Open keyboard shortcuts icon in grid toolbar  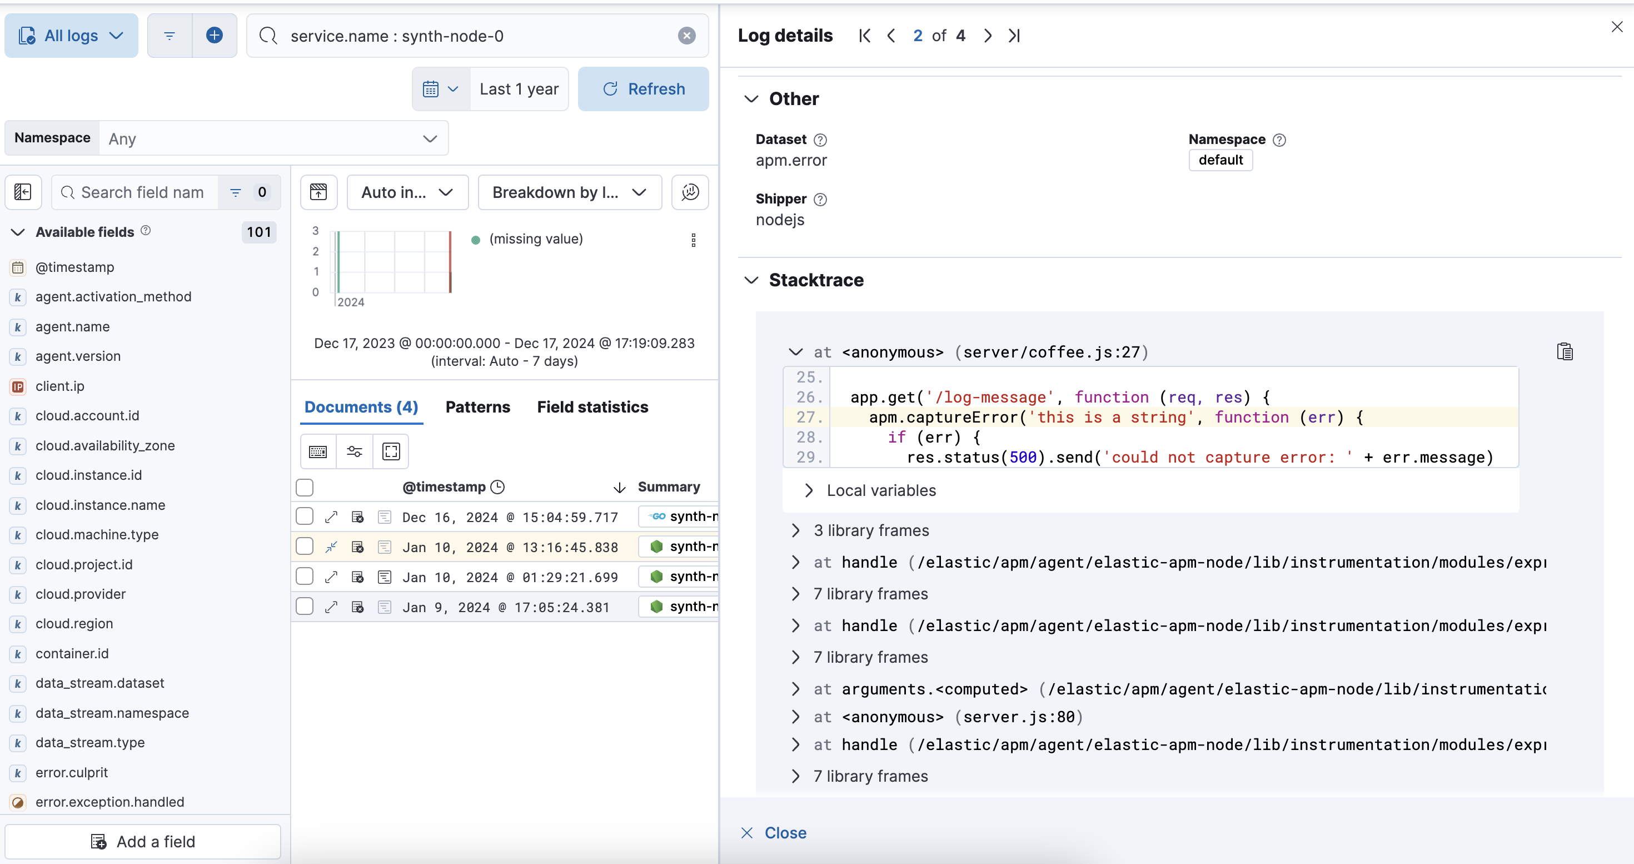[318, 451]
